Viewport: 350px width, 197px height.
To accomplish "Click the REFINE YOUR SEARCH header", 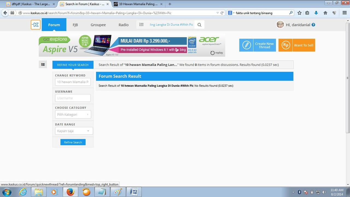I will click(73, 65).
